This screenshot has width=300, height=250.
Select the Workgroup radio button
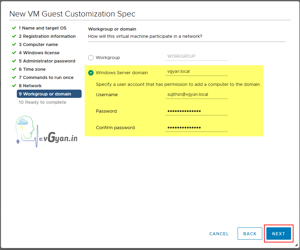coord(91,58)
